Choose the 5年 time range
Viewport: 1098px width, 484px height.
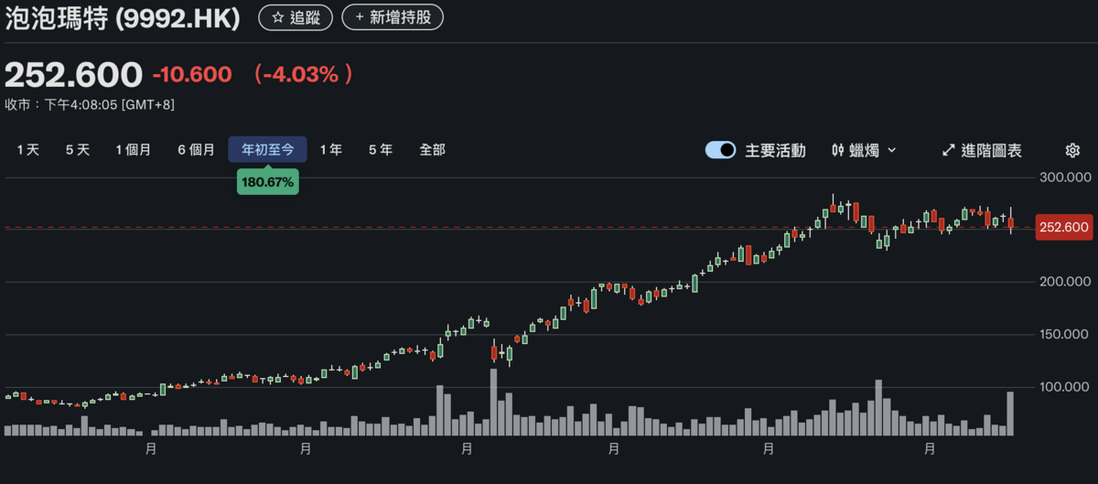pos(381,150)
